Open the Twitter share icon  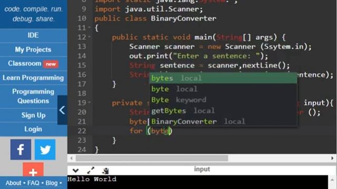coord(45,149)
